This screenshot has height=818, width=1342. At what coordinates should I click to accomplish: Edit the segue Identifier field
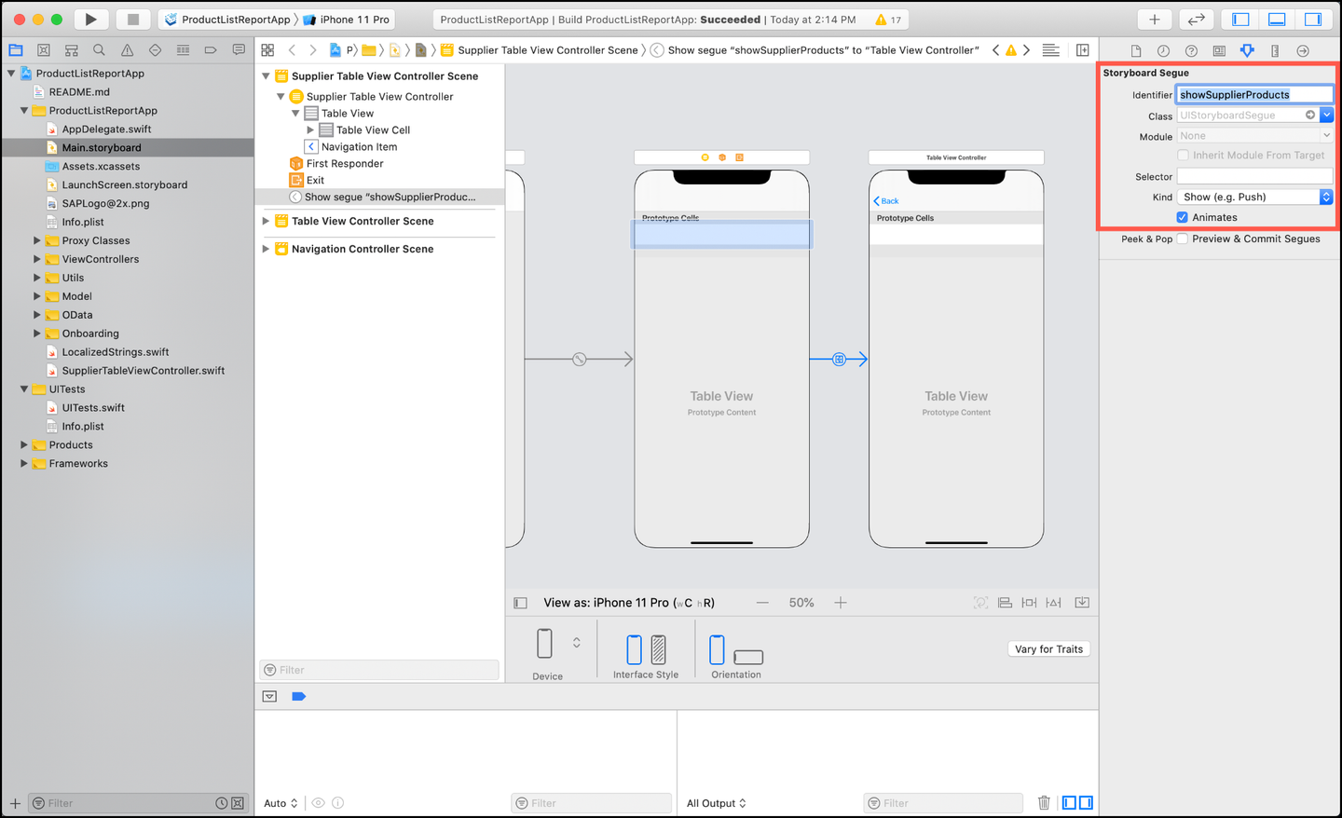pyautogui.click(x=1254, y=94)
